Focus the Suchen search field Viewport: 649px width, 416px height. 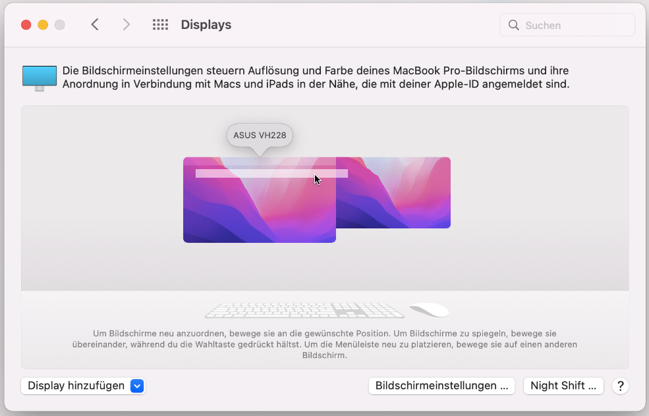[567, 25]
